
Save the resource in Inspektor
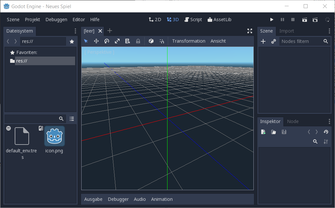point(284,132)
